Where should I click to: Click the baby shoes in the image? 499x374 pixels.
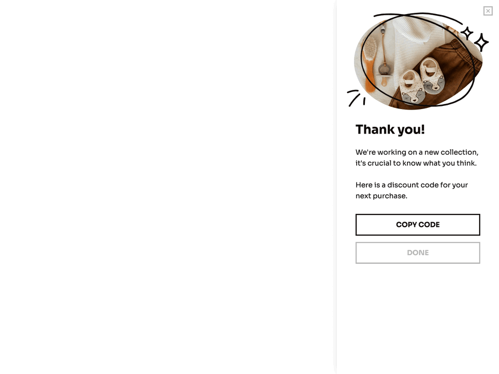coord(421,78)
